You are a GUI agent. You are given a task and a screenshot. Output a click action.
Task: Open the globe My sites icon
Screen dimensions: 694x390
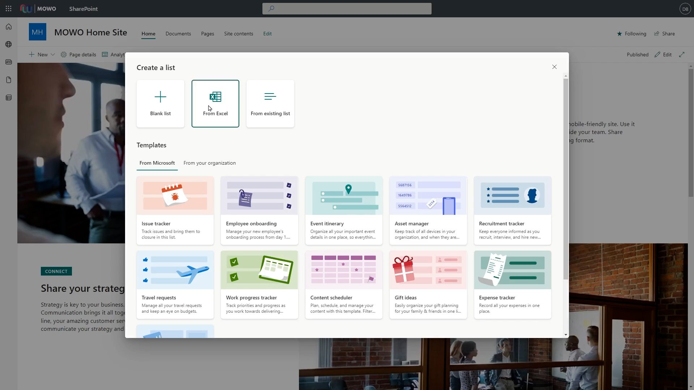coord(9,44)
